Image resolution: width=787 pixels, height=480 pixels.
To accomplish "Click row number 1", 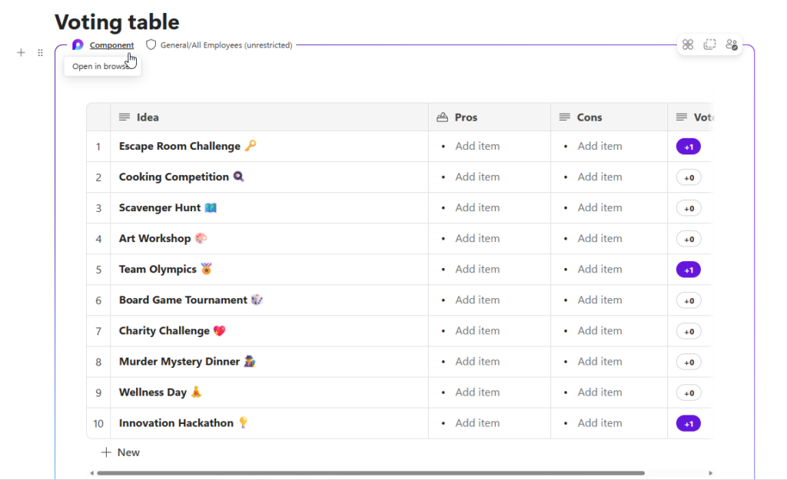I will point(98,147).
